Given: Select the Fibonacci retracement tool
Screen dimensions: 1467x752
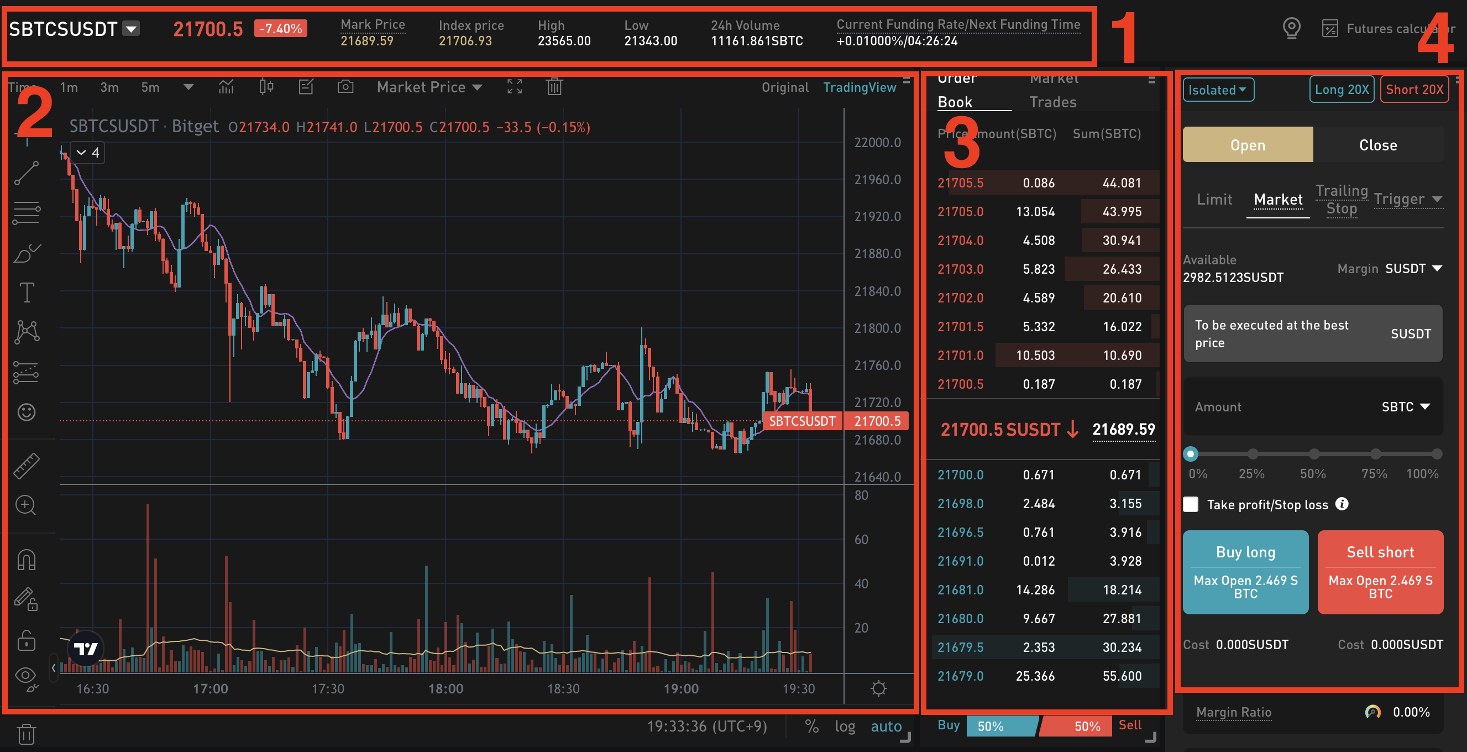Looking at the screenshot, I should (26, 213).
